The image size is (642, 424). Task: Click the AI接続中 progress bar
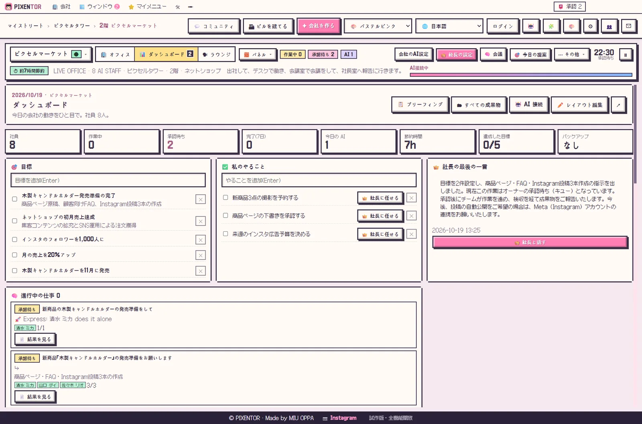tap(521, 75)
